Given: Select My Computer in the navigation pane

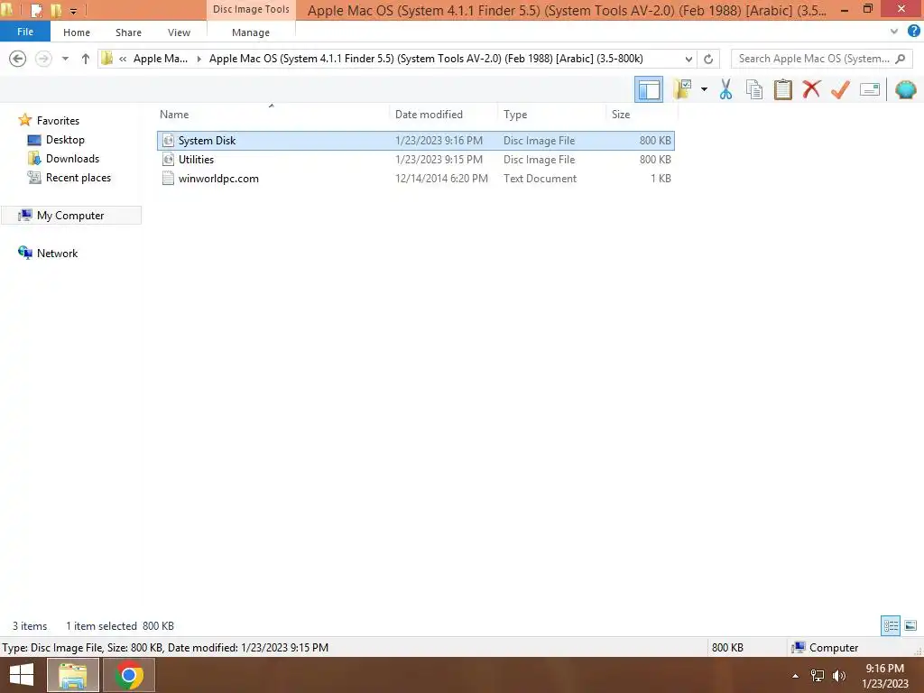Looking at the screenshot, I should tap(70, 215).
